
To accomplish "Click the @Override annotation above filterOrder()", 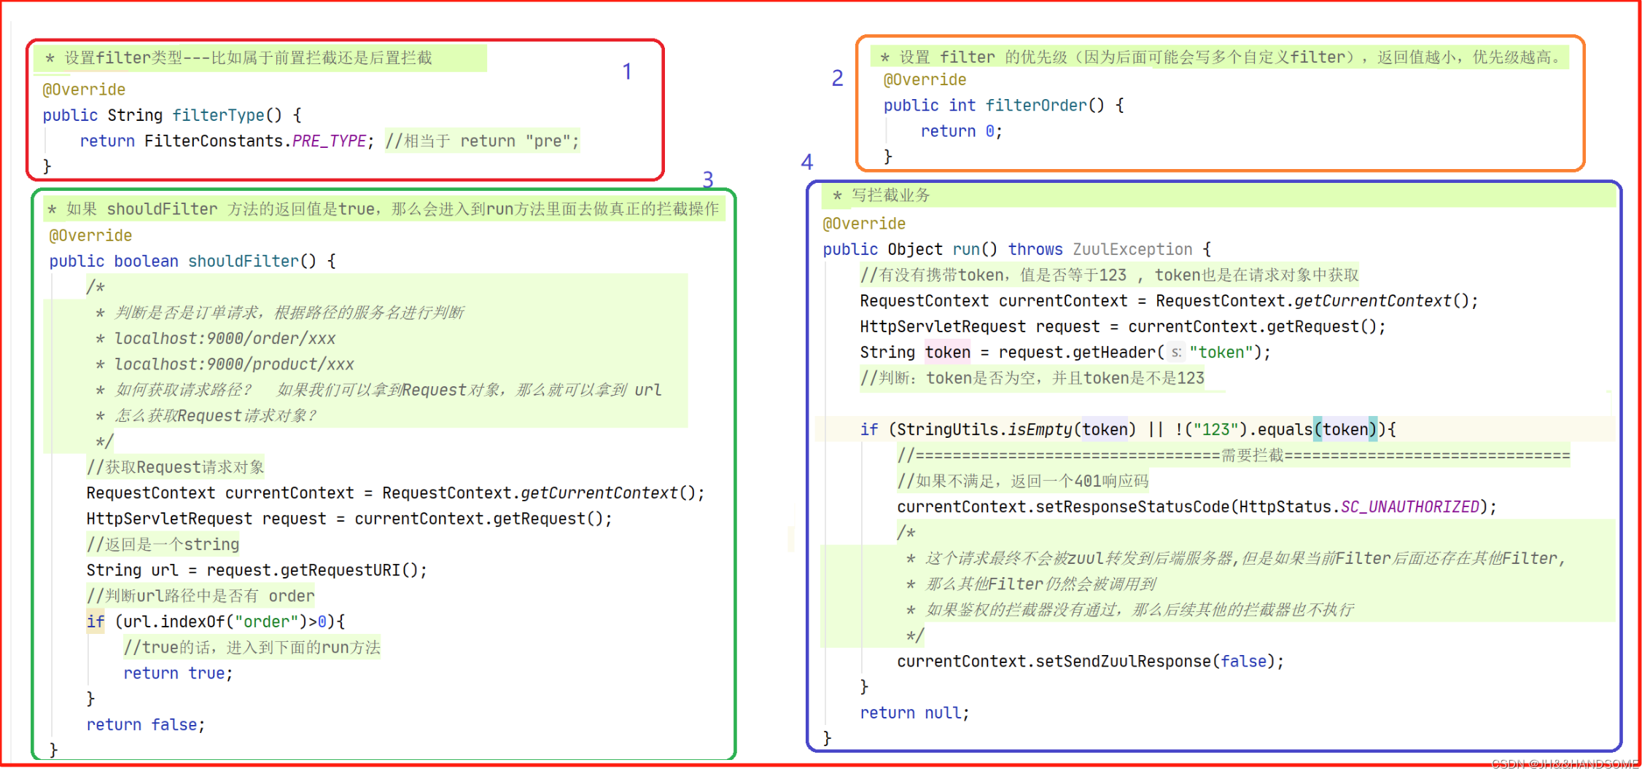I will (x=925, y=79).
